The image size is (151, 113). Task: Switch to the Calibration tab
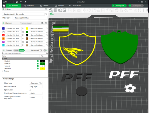pyautogui.click(x=75, y=6)
